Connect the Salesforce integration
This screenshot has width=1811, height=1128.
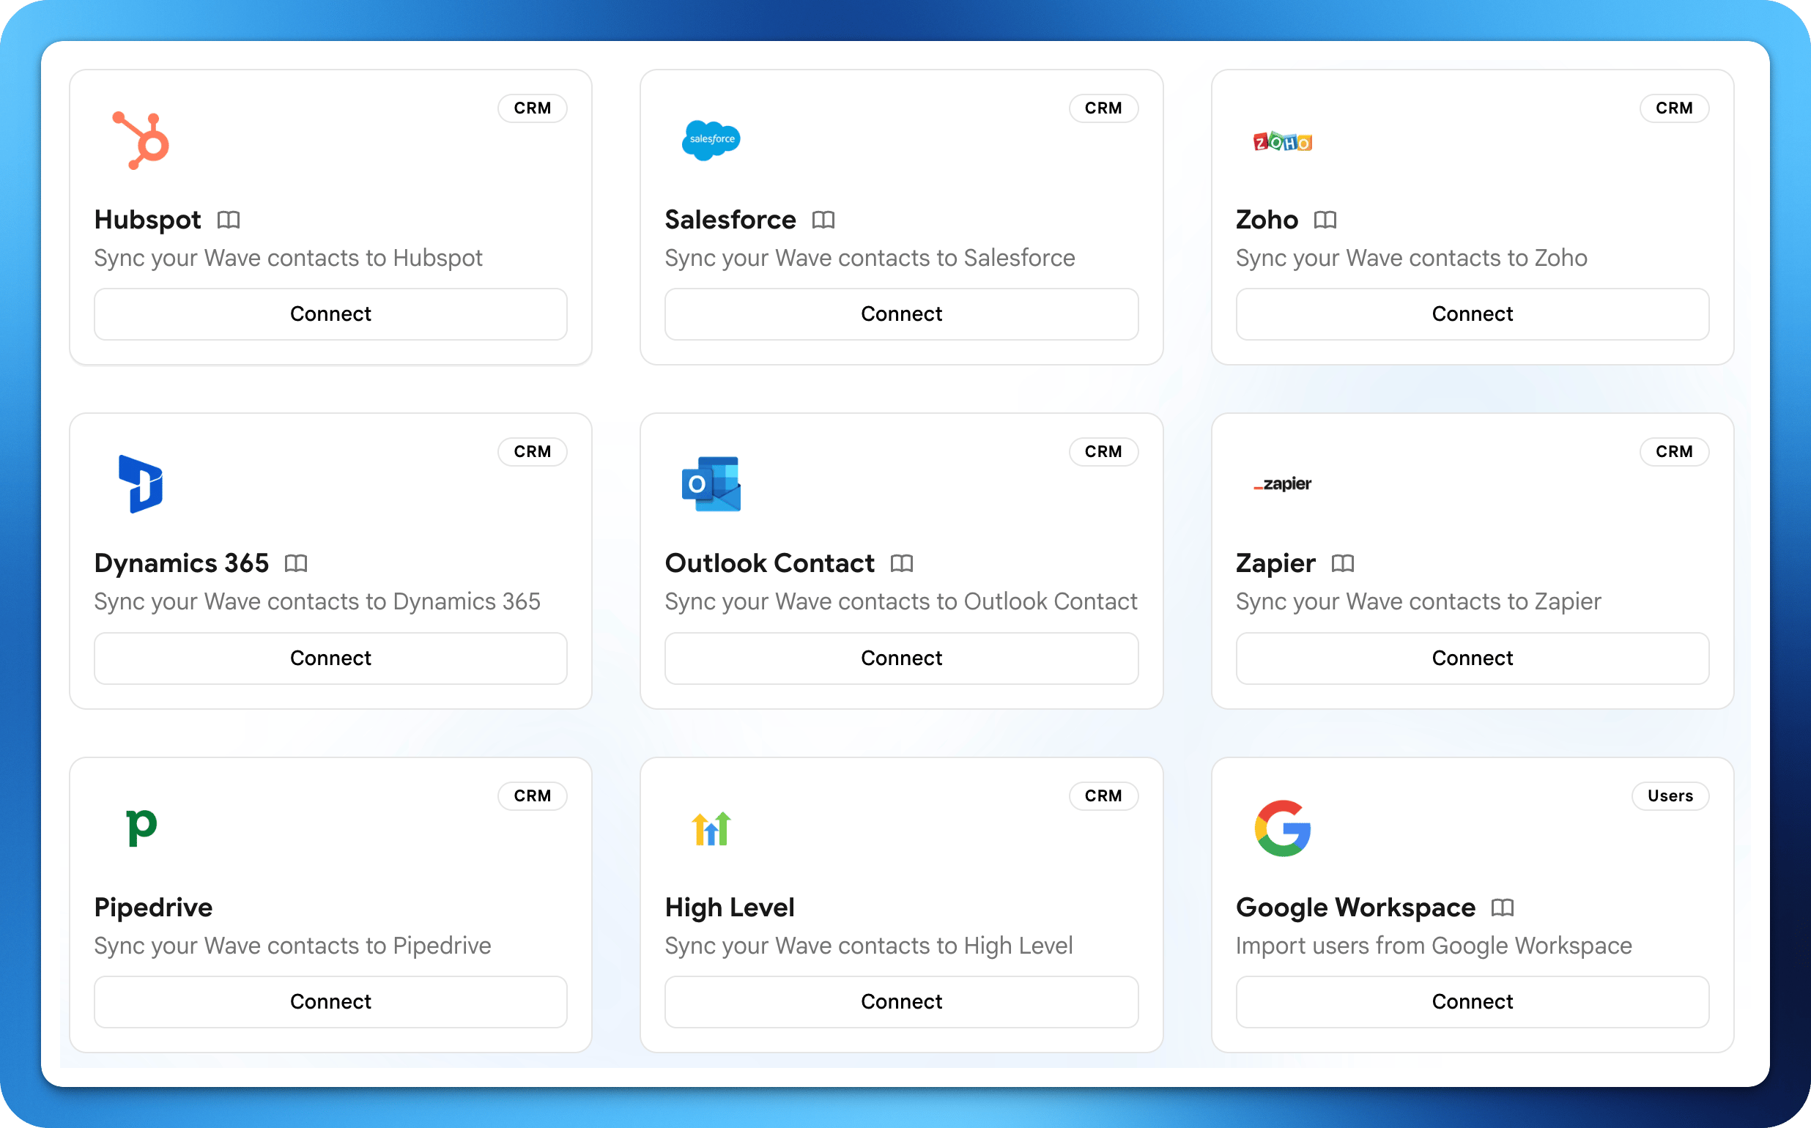(x=901, y=314)
